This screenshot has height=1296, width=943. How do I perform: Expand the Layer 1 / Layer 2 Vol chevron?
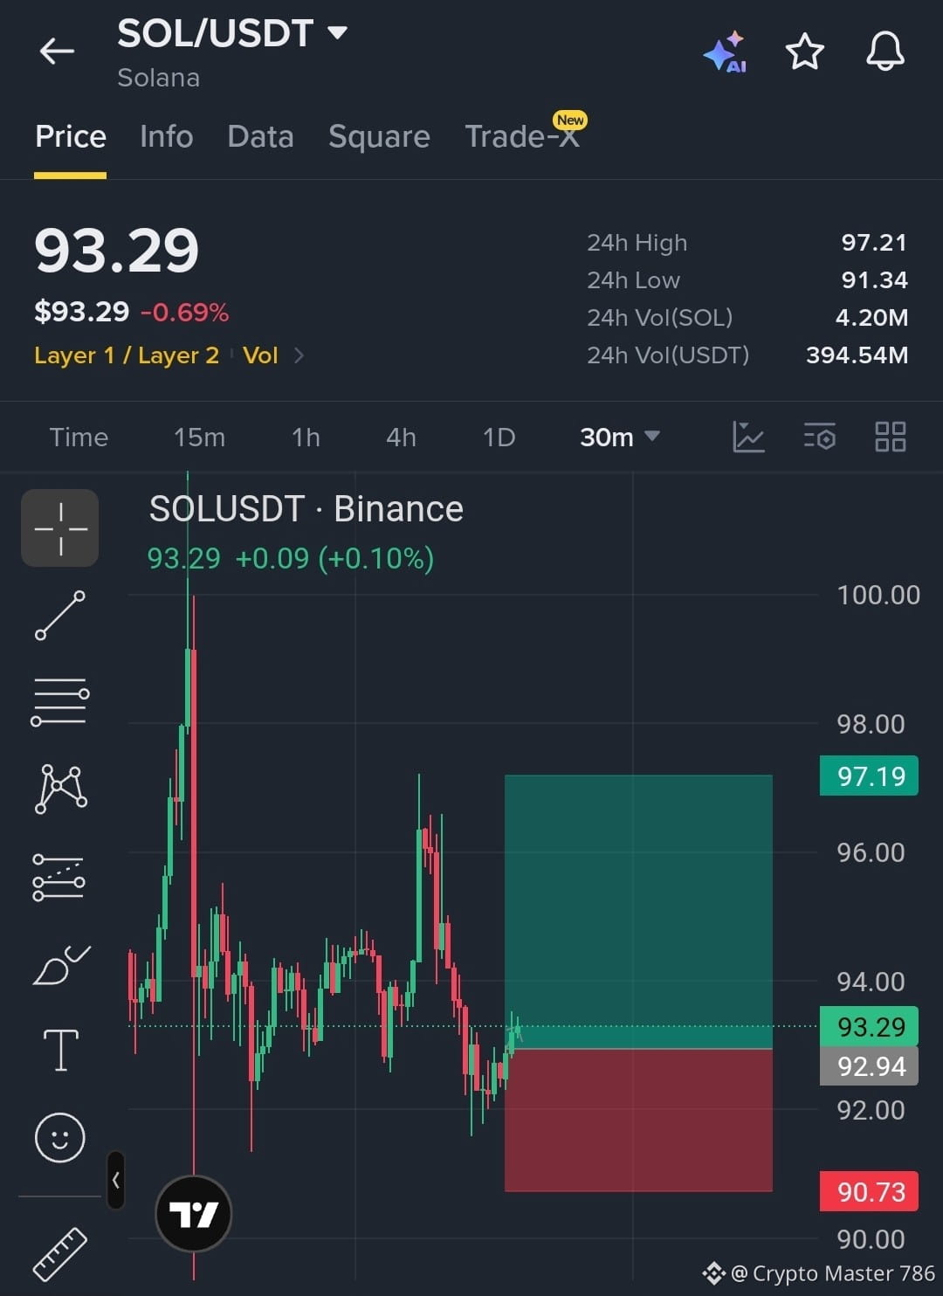tap(299, 355)
